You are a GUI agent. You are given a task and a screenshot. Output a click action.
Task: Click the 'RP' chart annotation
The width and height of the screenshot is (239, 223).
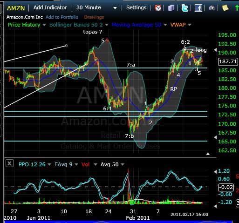[174, 89]
